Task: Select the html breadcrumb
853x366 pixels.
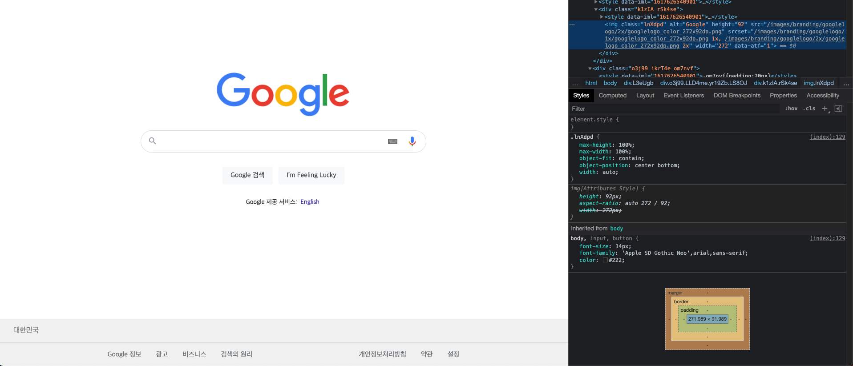Action: 591,83
